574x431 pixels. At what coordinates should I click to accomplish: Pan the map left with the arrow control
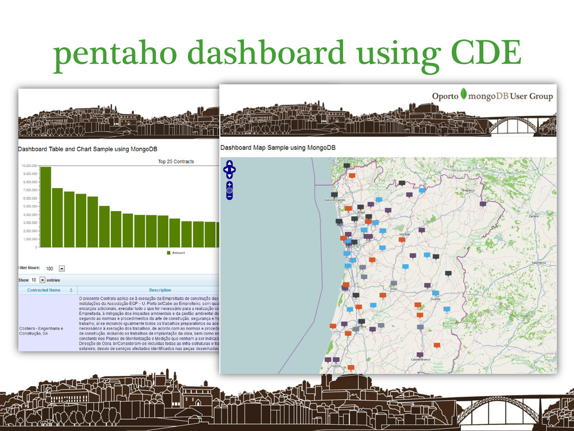(x=225, y=169)
